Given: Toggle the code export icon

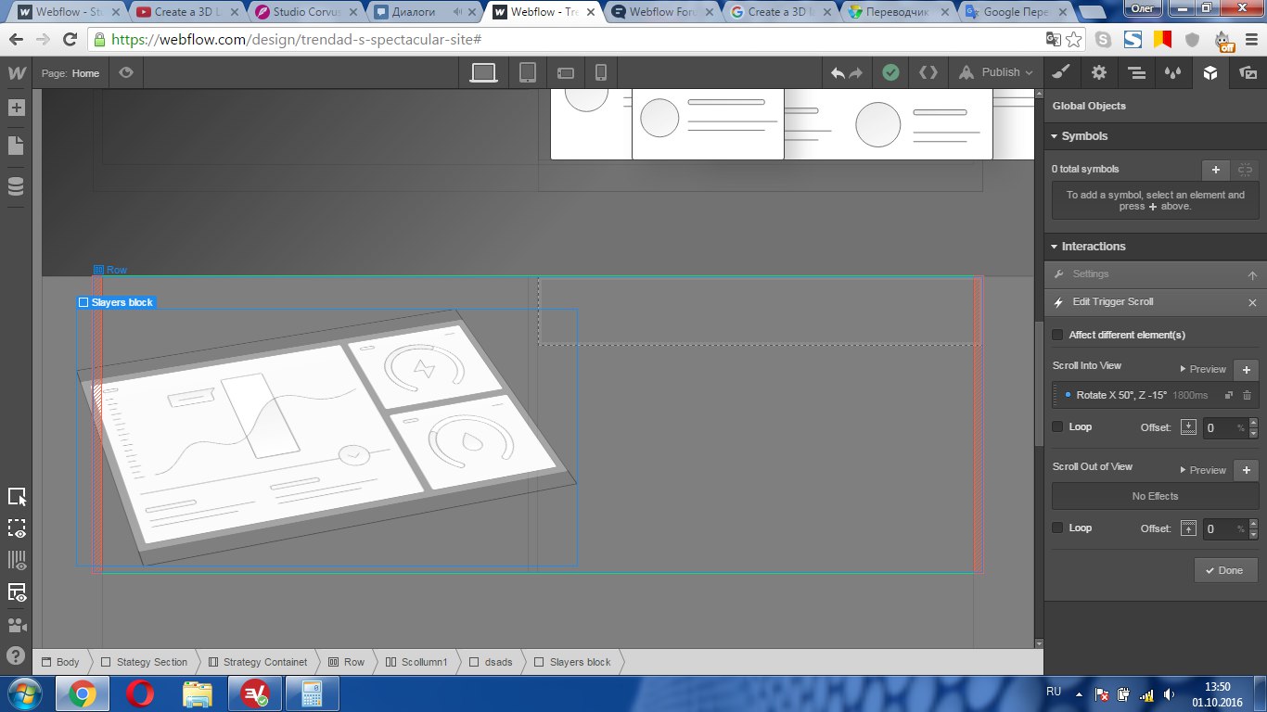Looking at the screenshot, I should click(928, 72).
